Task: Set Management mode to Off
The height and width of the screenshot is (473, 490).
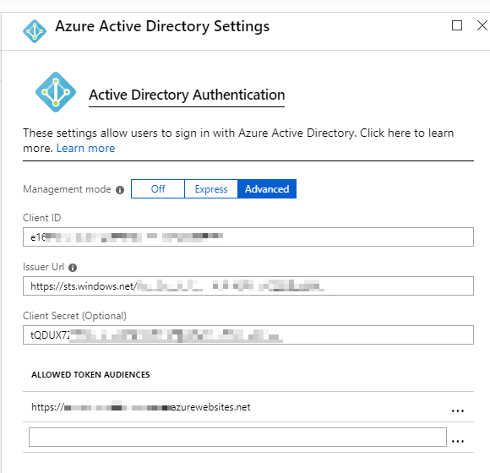Action: coord(158,188)
